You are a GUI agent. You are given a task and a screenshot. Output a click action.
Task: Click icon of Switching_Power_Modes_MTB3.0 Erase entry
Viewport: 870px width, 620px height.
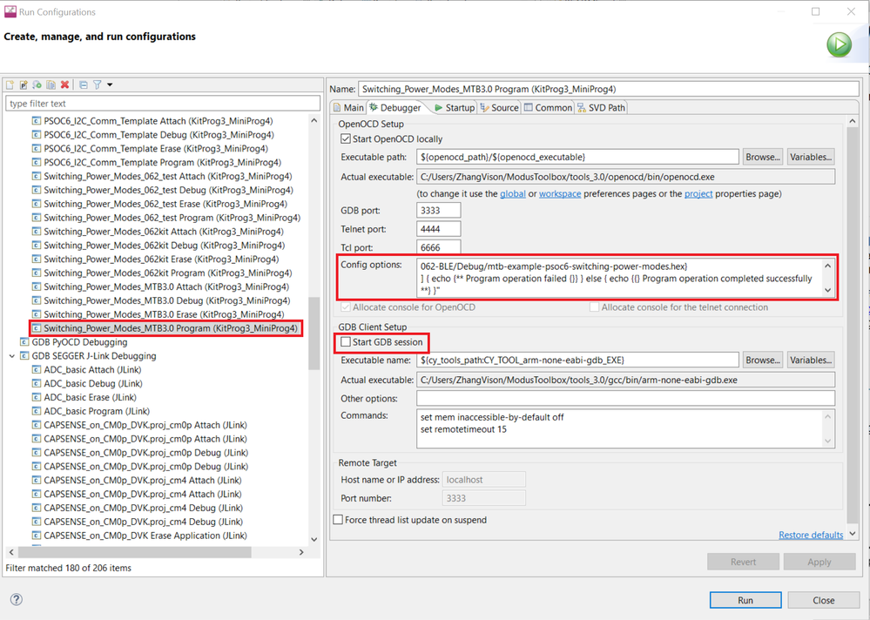click(x=37, y=314)
